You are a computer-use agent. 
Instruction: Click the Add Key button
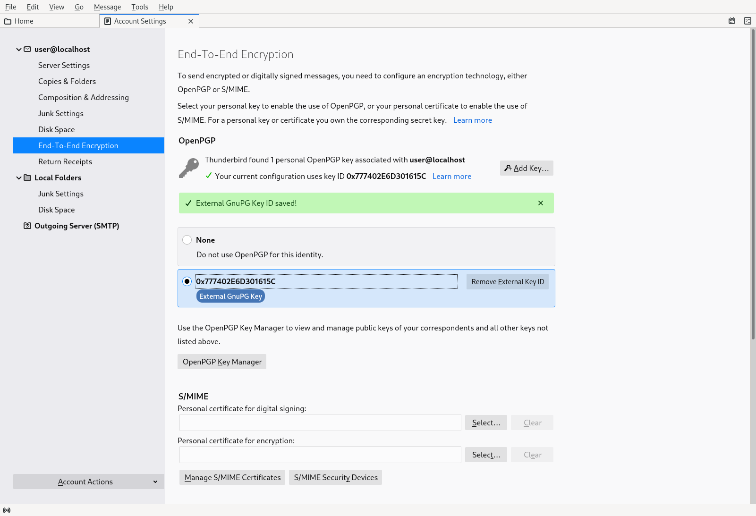[526, 168]
